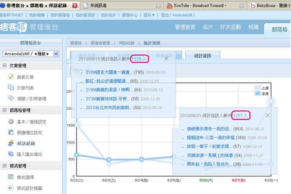291x194 pixels.
Task: Open article 2010台北市市民創意劇 link
Action: click(x=109, y=108)
